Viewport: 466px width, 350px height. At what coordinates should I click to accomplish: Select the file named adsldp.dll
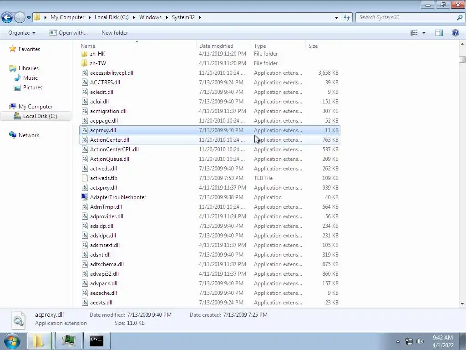pyautogui.click(x=101, y=226)
